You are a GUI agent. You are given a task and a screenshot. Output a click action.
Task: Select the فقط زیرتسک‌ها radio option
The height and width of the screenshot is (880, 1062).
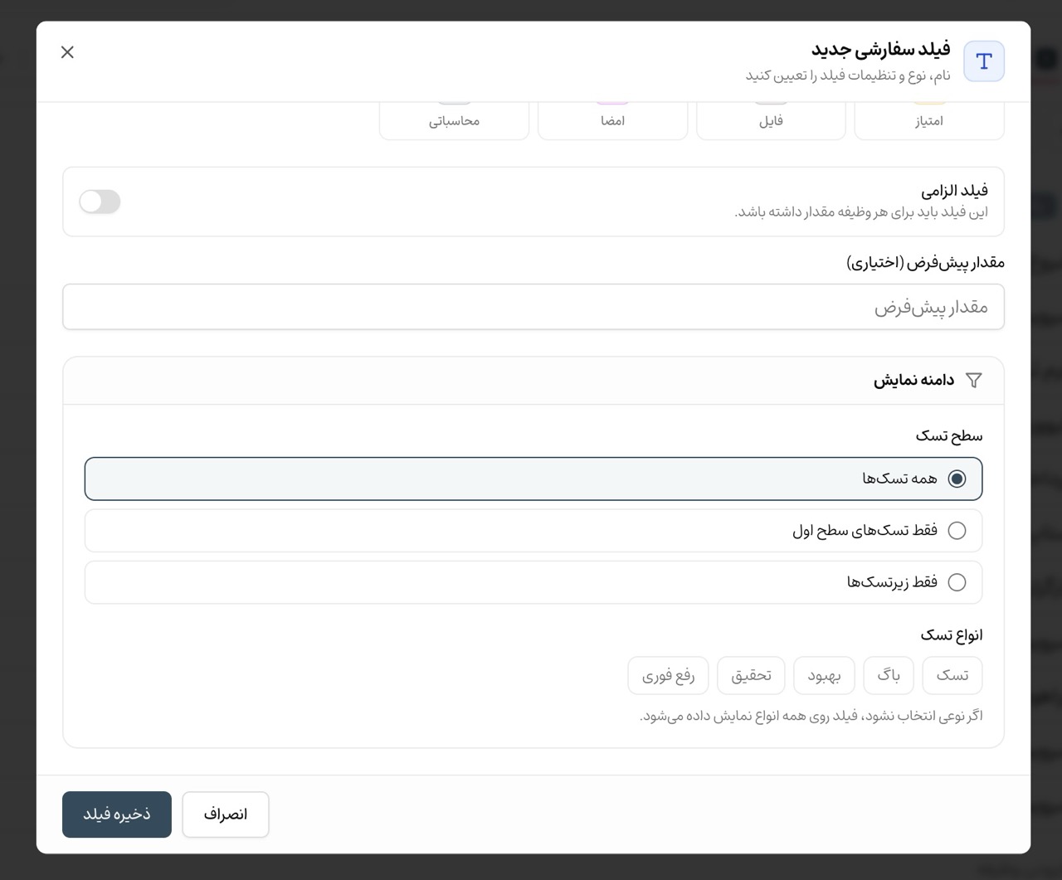click(x=533, y=582)
